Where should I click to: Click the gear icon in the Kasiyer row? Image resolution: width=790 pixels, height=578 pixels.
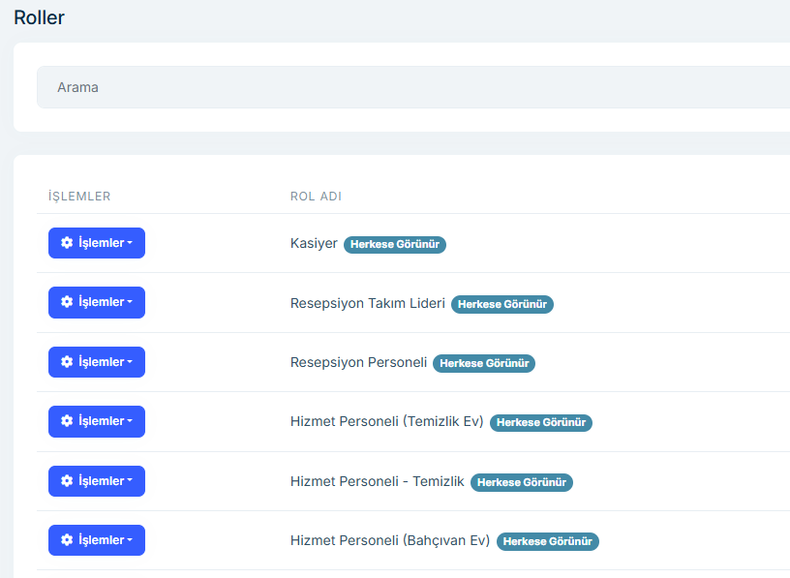[x=67, y=243]
